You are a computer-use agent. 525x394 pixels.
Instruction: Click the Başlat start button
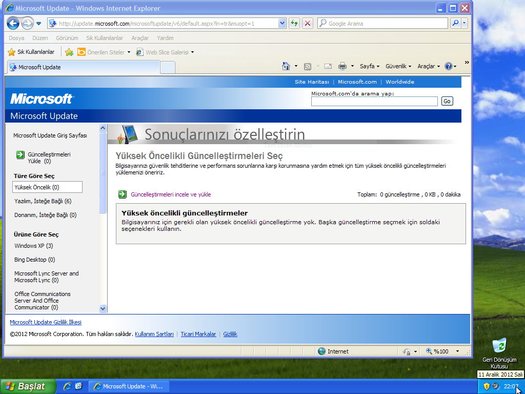[x=28, y=386]
